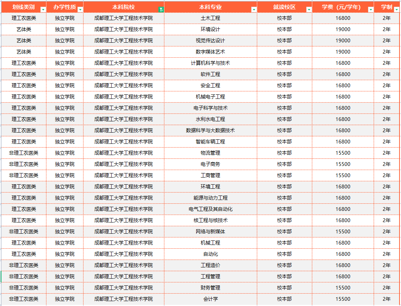Select 2年 in the 工程管理 row
Viewport: 401px width, 306px height.
tap(386, 277)
